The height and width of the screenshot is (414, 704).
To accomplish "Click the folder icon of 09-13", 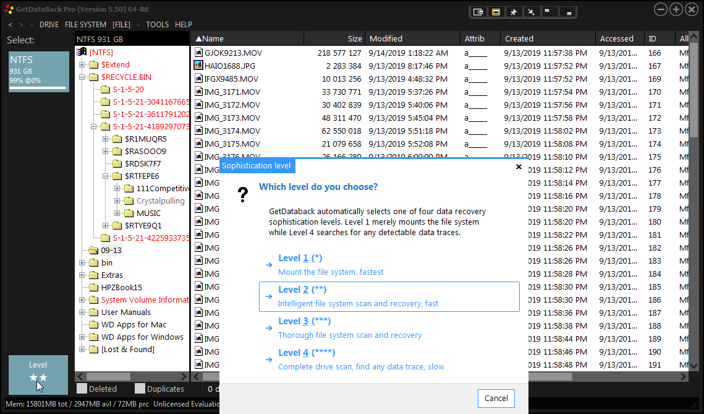I will [93, 251].
